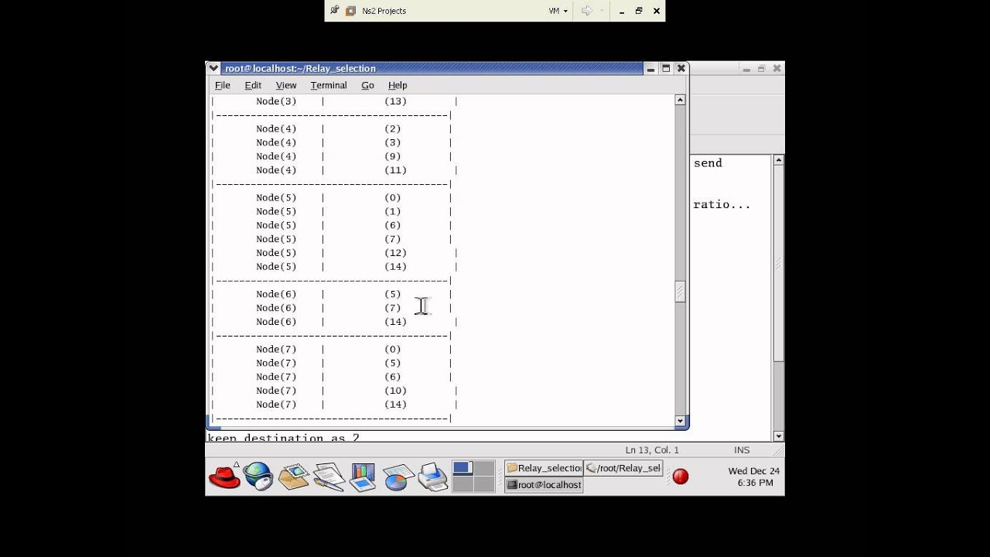Screen dimensions: 990x557
Task: Click the Node(5) row with value (1)
Action: pyautogui.click(x=332, y=212)
